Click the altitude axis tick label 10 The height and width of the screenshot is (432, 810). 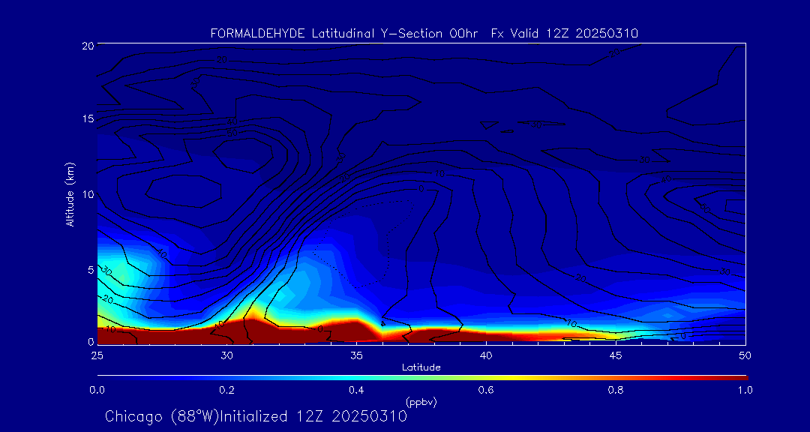88,193
